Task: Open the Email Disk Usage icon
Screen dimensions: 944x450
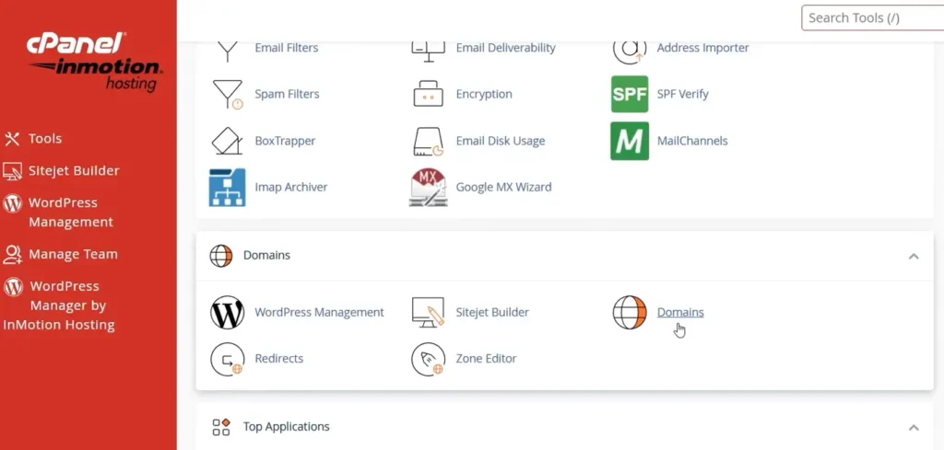Action: click(428, 141)
